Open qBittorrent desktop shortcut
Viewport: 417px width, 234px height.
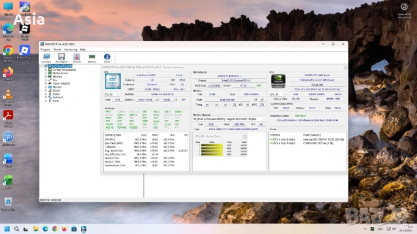[x=8, y=139]
